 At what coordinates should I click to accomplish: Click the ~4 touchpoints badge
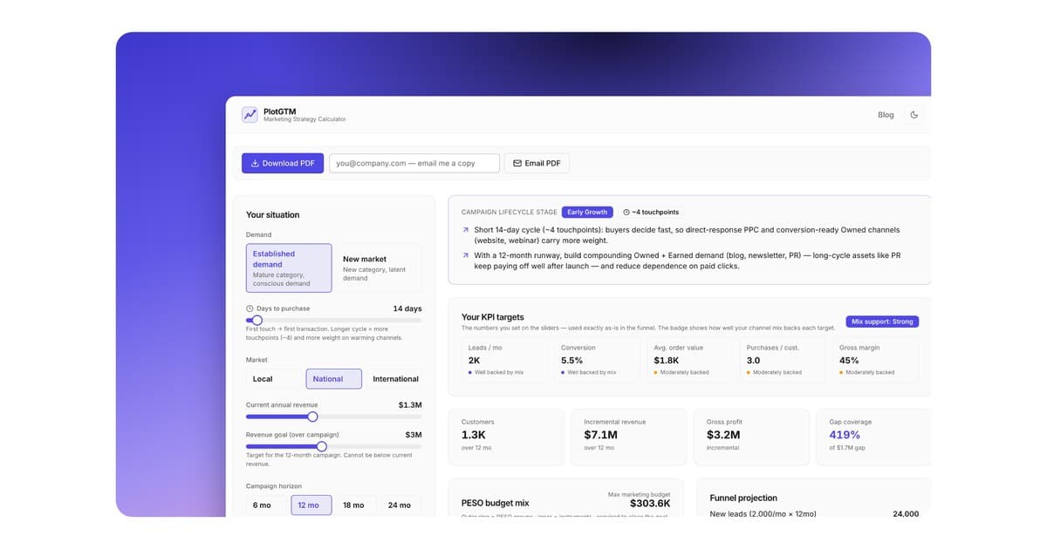[651, 212]
